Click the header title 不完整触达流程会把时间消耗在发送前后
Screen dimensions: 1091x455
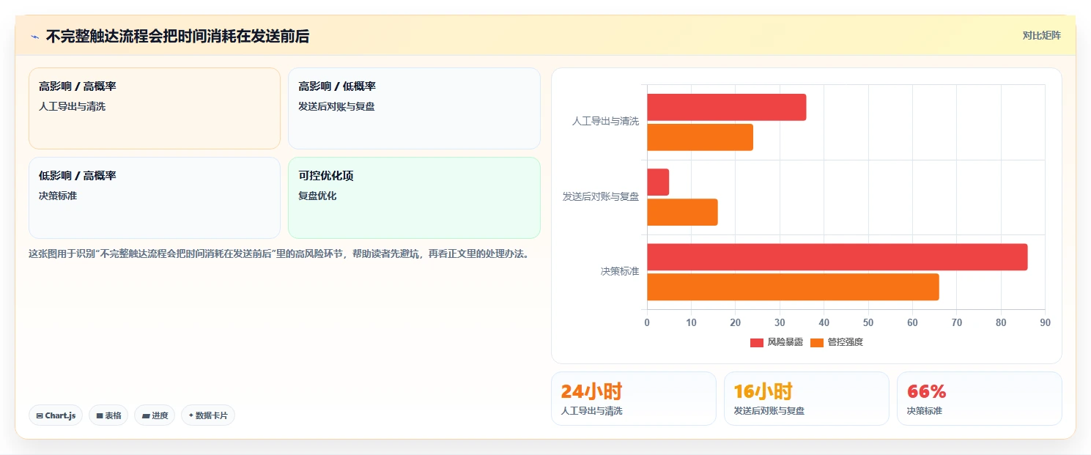pyautogui.click(x=177, y=37)
